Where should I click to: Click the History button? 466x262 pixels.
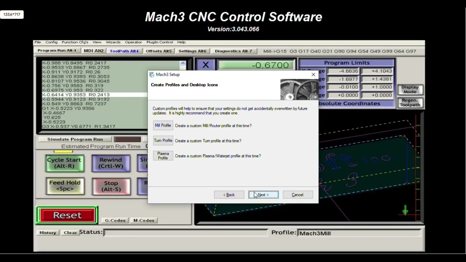[x=48, y=233]
